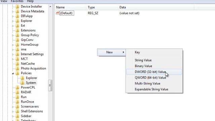Select the System key label
215x121 pixels.
tap(31, 83)
